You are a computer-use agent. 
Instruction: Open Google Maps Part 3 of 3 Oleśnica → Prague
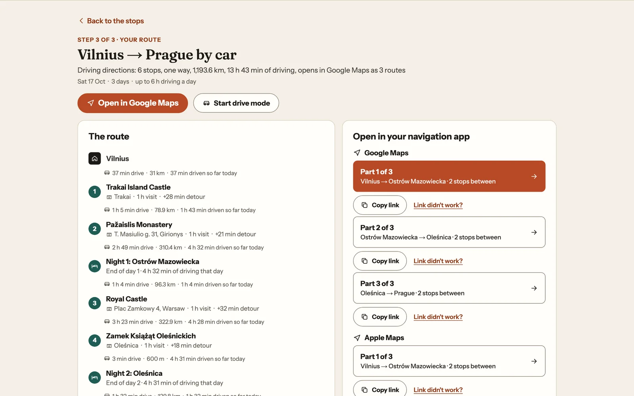pyautogui.click(x=449, y=288)
